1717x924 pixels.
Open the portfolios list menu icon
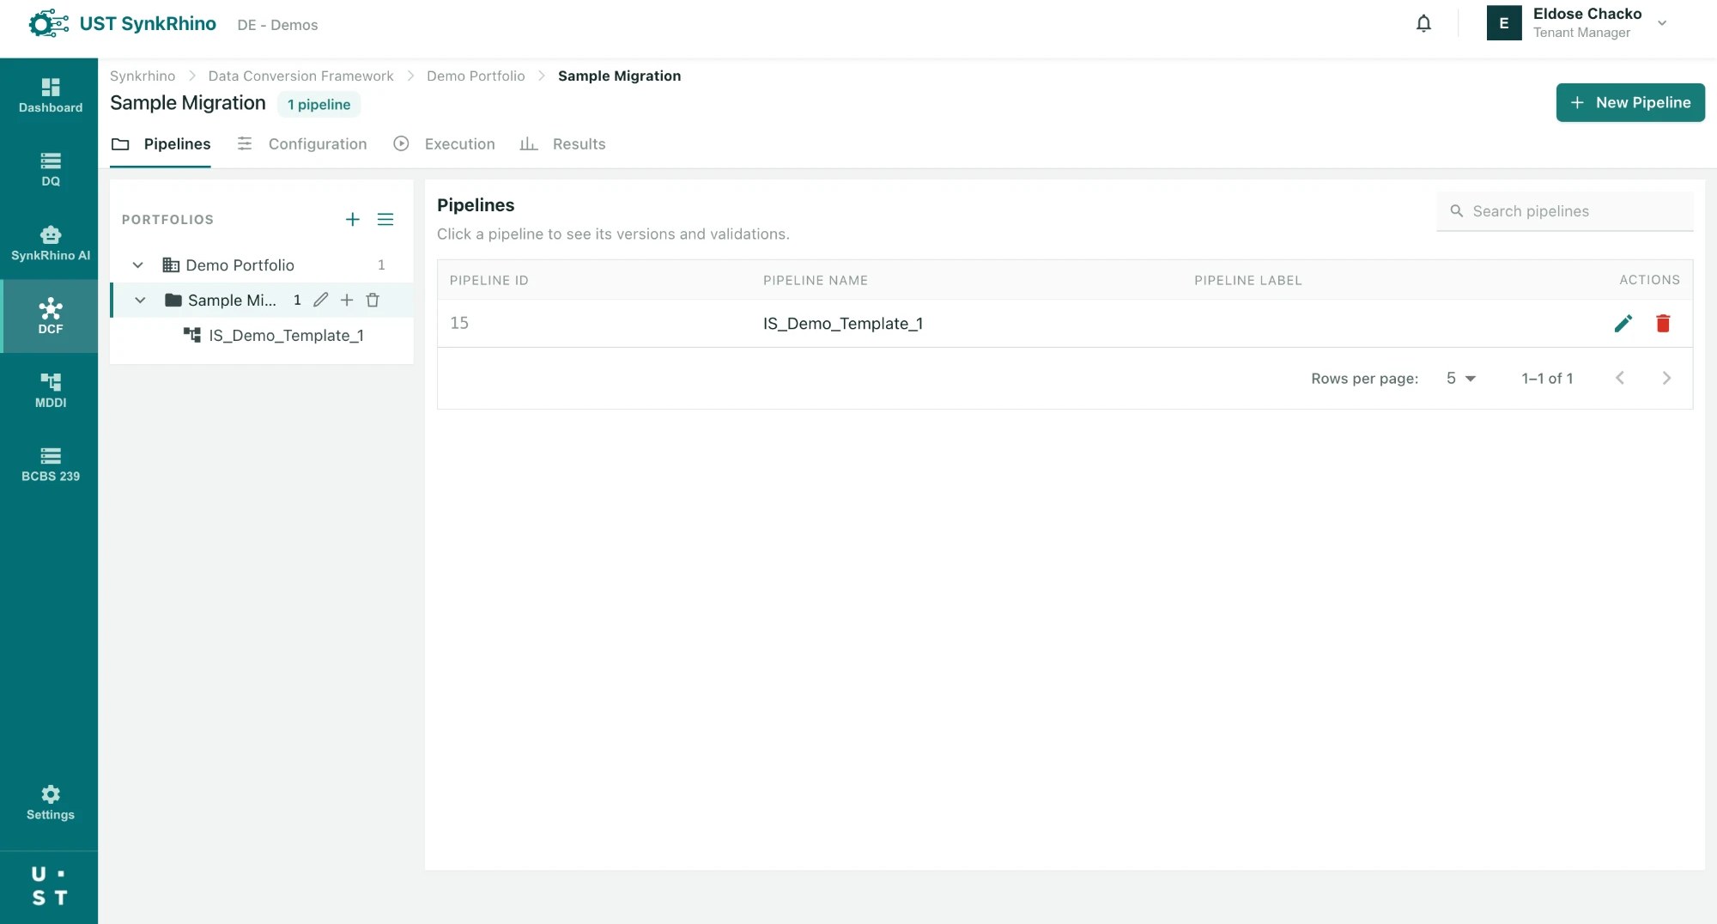pyautogui.click(x=385, y=220)
